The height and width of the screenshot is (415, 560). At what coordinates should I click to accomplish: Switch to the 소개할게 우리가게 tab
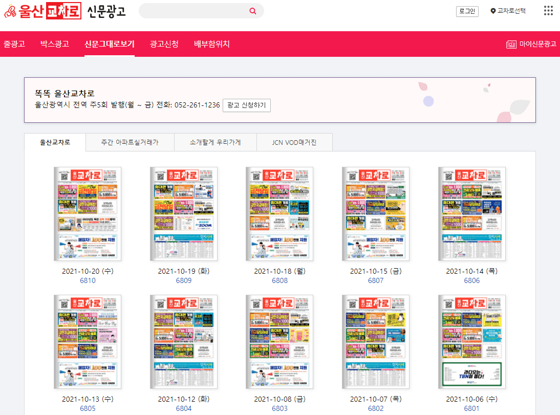pyautogui.click(x=216, y=142)
